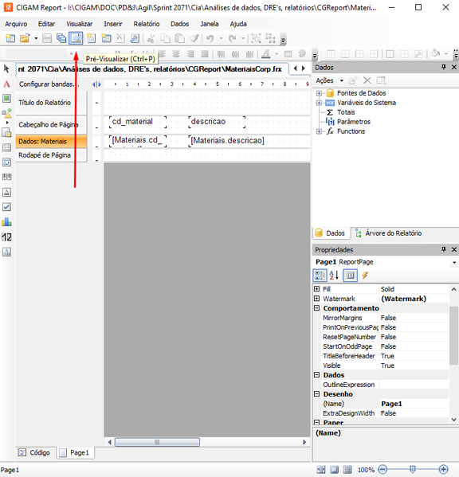The height and width of the screenshot is (477, 459).
Task: Click the Save All toolbar icon
Action: coord(61,38)
